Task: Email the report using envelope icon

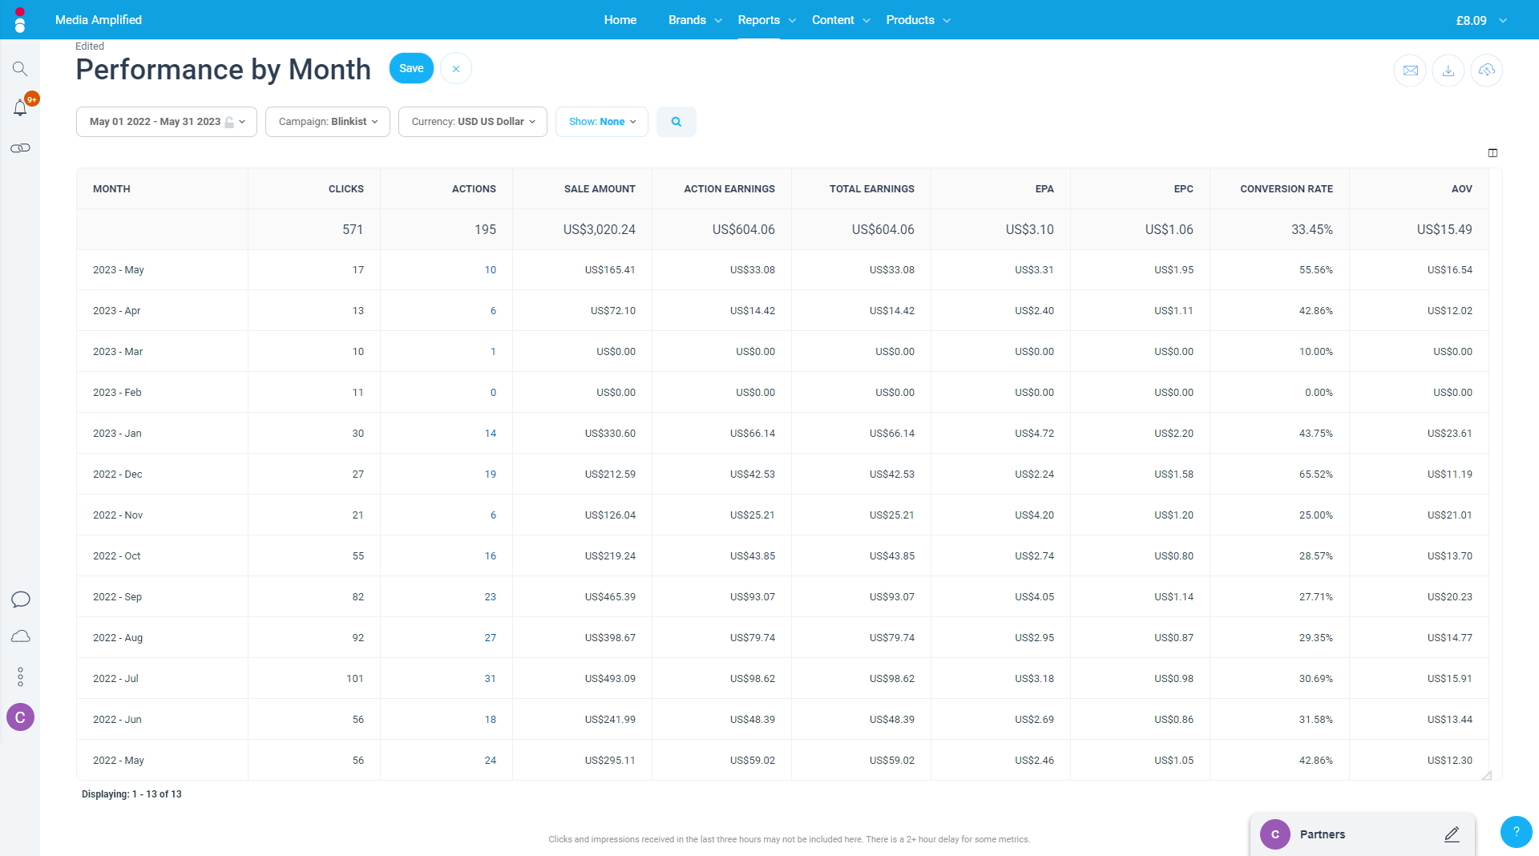Action: (1410, 71)
